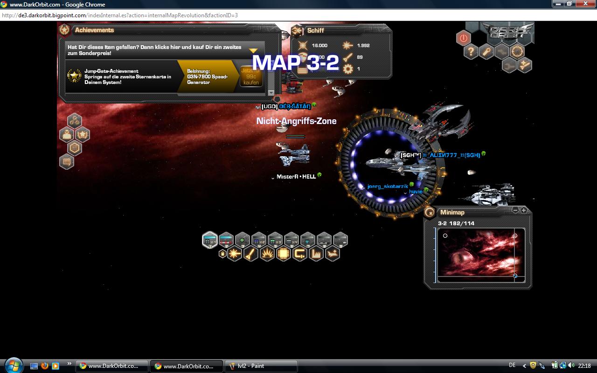The width and height of the screenshot is (597, 373).
Task: Select quickbar slot 7 item
Action: tap(308, 240)
